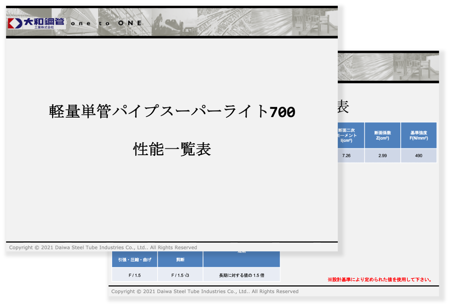Click the 剪断 header cell
Image resolution: width=450 pixels, height=306 pixels.
180,259
